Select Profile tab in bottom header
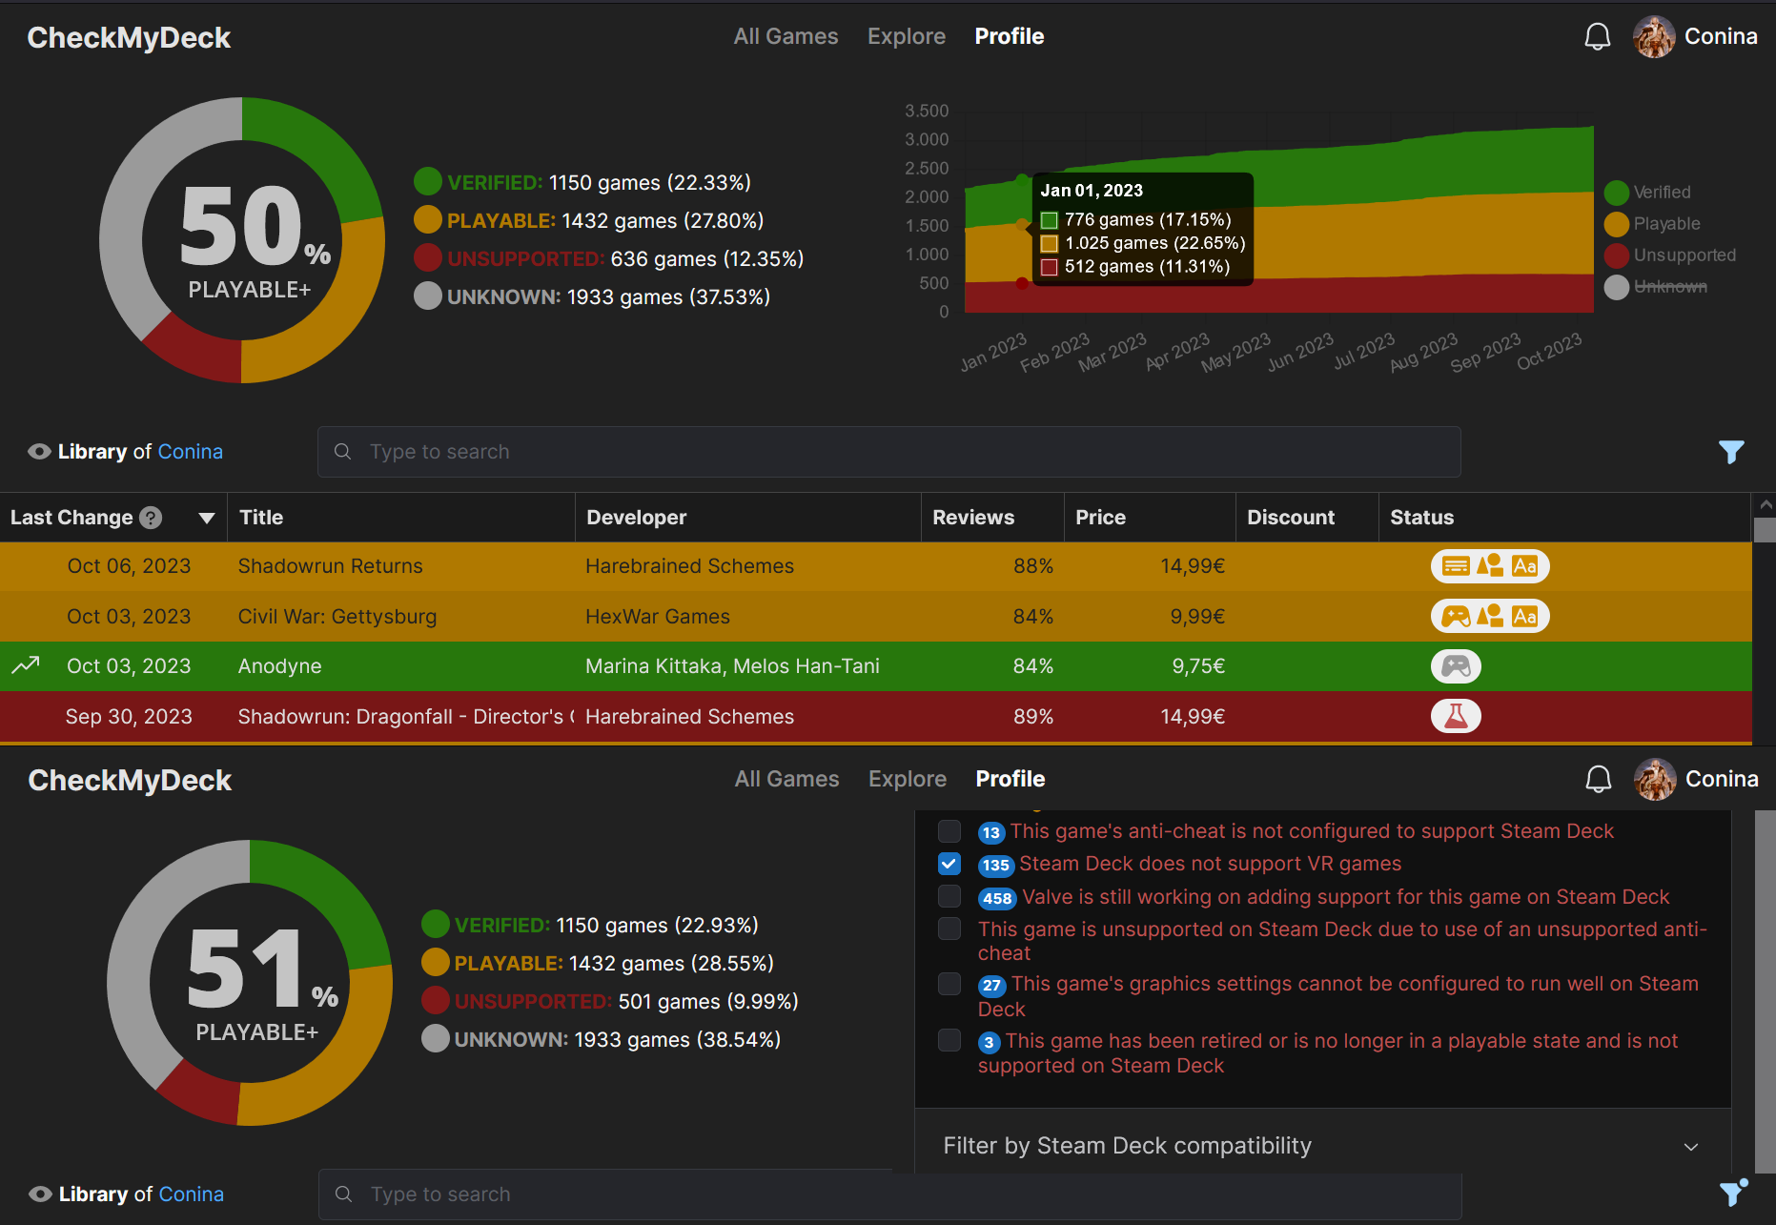 [x=1010, y=779]
